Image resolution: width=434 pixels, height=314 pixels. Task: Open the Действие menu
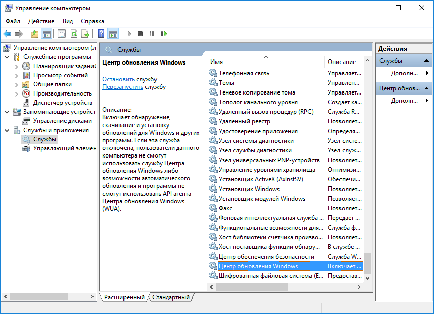click(42, 21)
